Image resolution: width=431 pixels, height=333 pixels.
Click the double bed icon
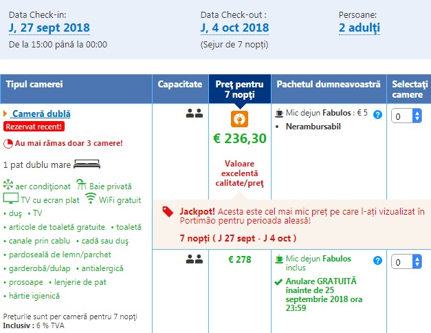coord(86,164)
